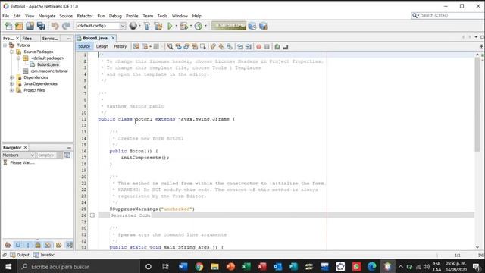Toggle the Navigator filter icon showing a padlock
Image resolution: width=485 pixels, height=273 pixels.
38,245
